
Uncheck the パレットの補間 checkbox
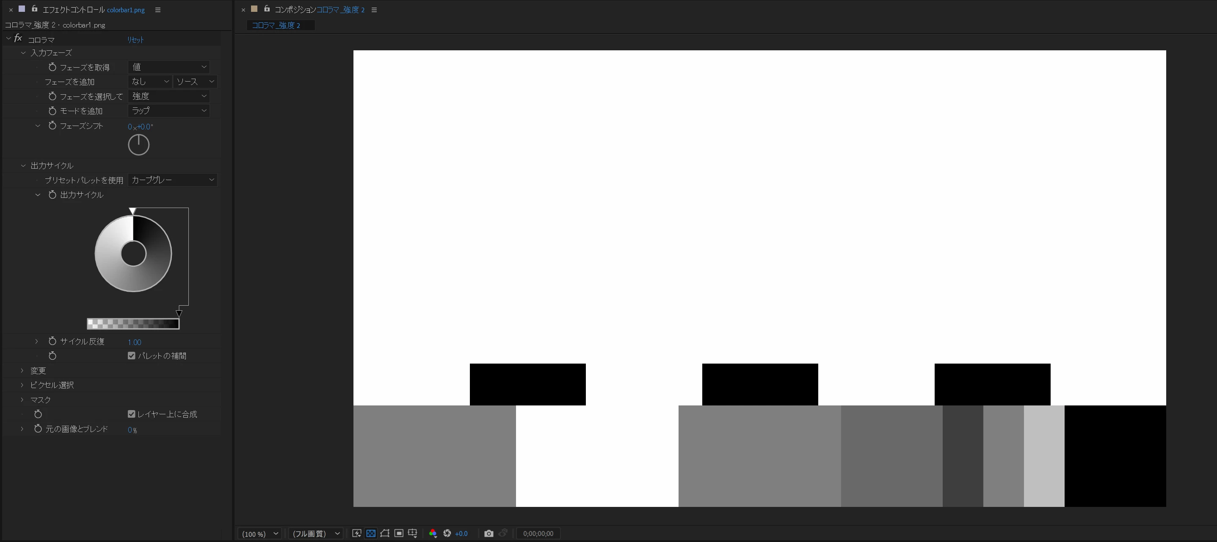point(132,356)
